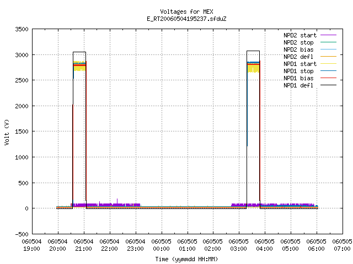Click the 060504 22:00 time tick label
This screenshot has height=264, width=353.
(x=109, y=245)
